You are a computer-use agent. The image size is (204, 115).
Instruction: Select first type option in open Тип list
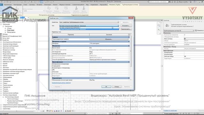pyautogui.click(x=89, y=28)
